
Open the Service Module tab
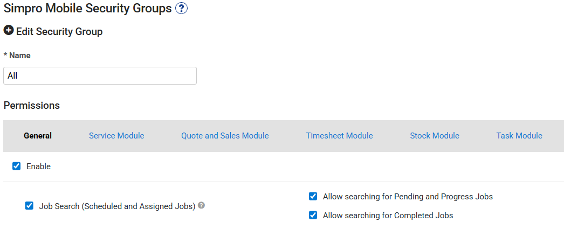click(x=116, y=136)
